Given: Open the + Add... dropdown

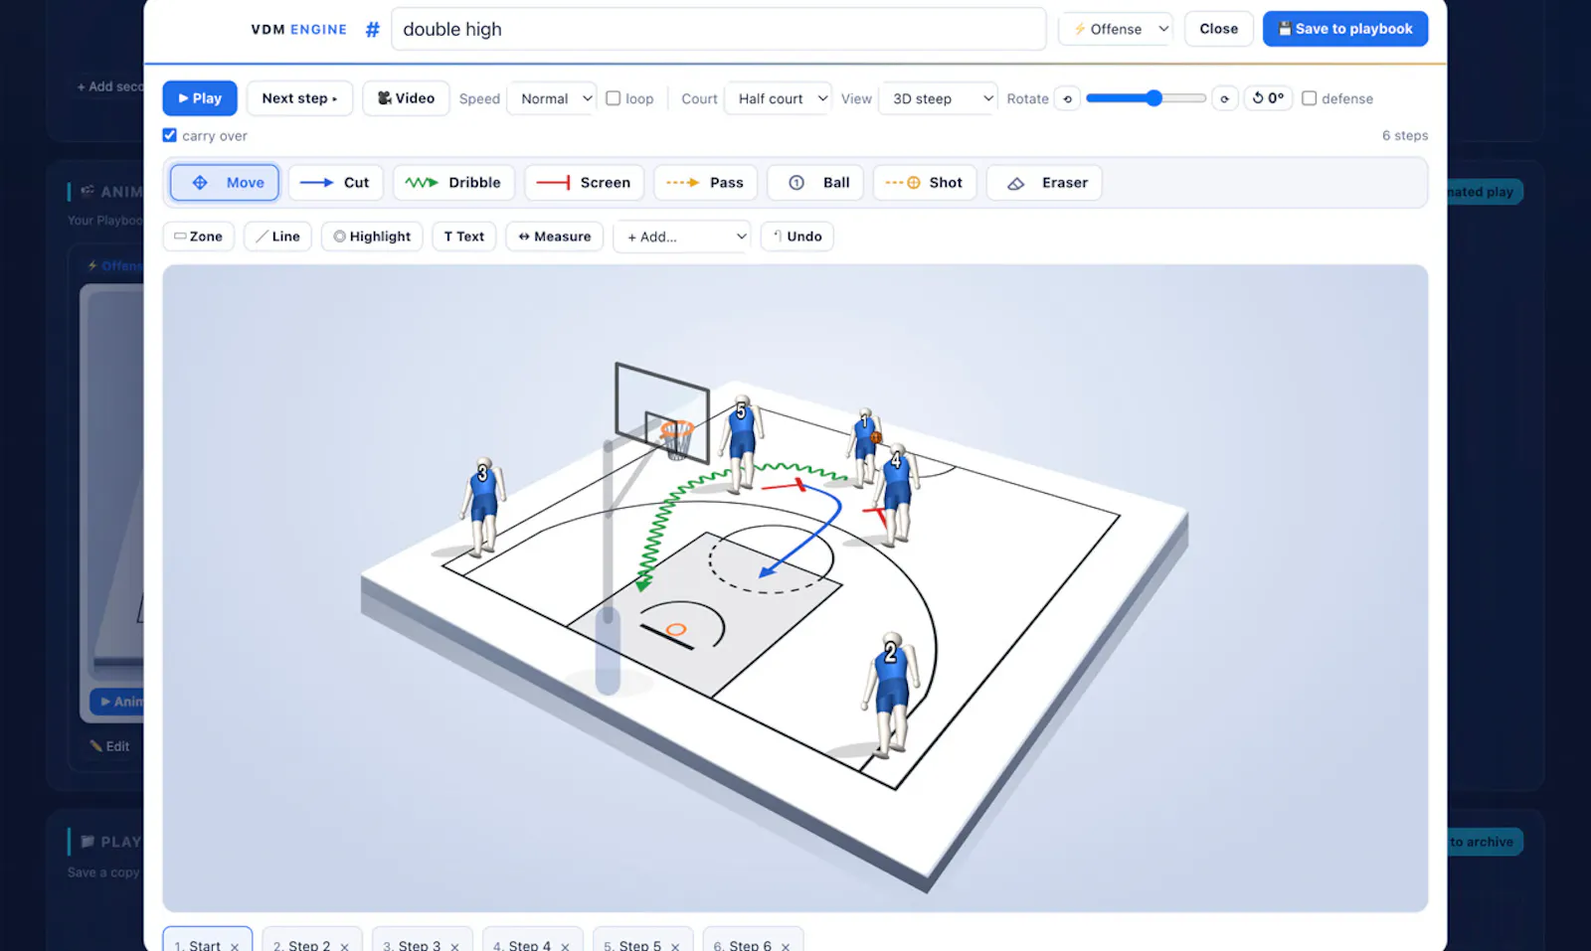Looking at the screenshot, I should pos(682,237).
